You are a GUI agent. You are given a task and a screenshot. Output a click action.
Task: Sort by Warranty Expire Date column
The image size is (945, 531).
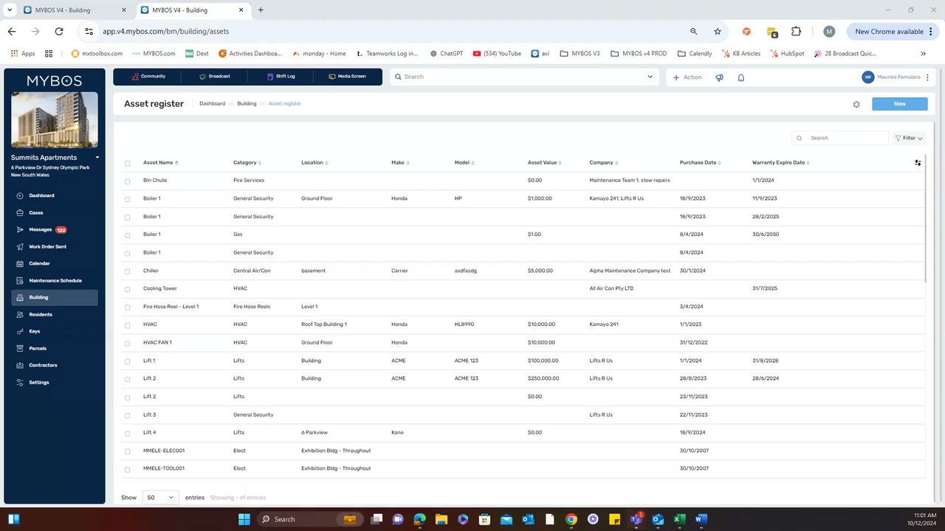(x=780, y=163)
